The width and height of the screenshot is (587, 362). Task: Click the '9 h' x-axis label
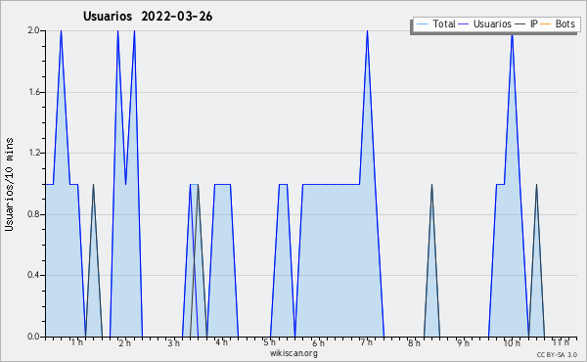(463, 342)
